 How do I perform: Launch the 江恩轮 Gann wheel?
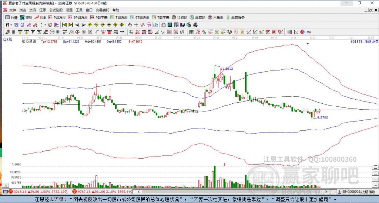tap(180, 17)
